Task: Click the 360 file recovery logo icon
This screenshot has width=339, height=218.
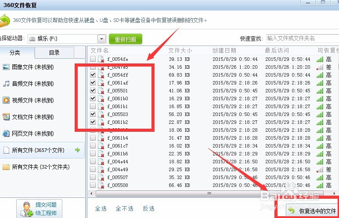Action: pos(5,21)
